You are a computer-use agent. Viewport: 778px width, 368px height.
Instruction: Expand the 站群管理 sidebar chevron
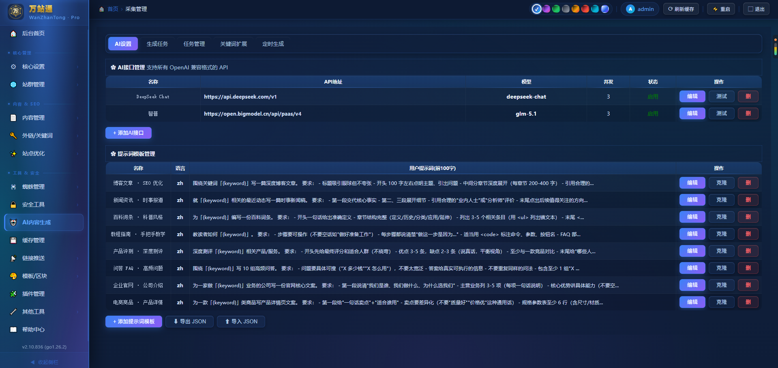click(77, 85)
